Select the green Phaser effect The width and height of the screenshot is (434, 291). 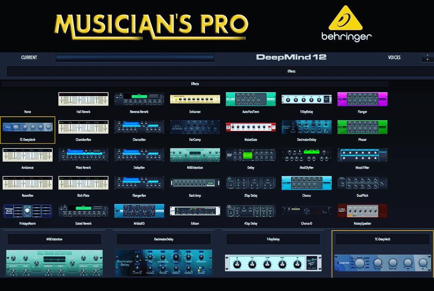click(x=362, y=127)
